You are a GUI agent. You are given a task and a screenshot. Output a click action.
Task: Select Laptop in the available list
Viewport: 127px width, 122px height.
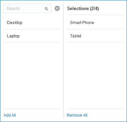click(32, 36)
